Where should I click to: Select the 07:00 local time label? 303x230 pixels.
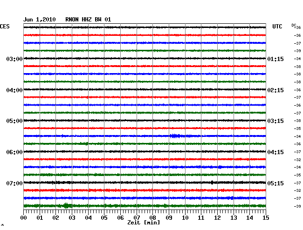pyautogui.click(x=14, y=183)
